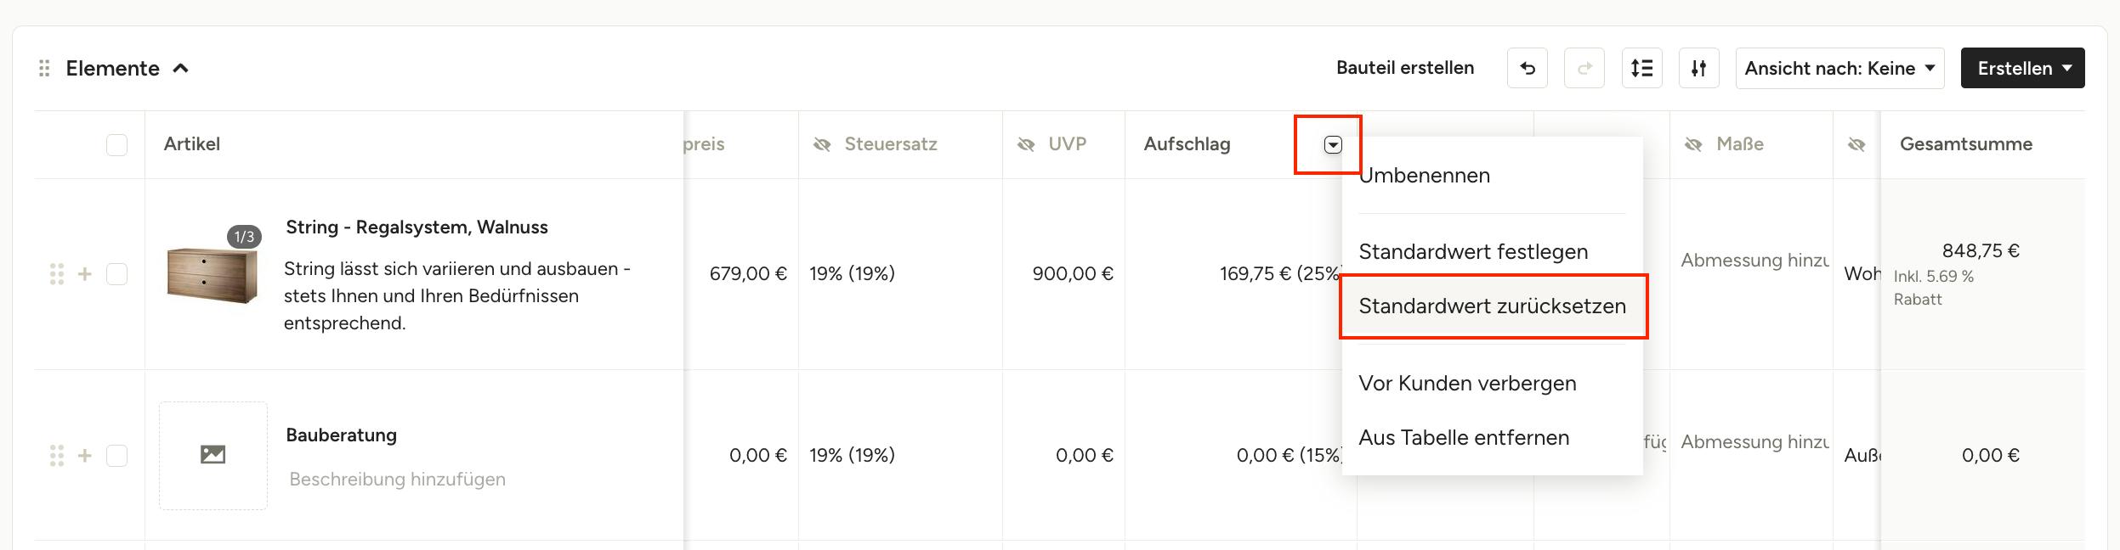Viewport: 2120px width, 550px height.
Task: Grab the Elemente section drag handle
Action: [44, 68]
